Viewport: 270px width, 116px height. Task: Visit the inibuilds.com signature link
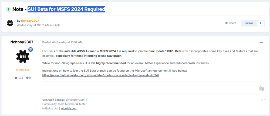coord(69,108)
